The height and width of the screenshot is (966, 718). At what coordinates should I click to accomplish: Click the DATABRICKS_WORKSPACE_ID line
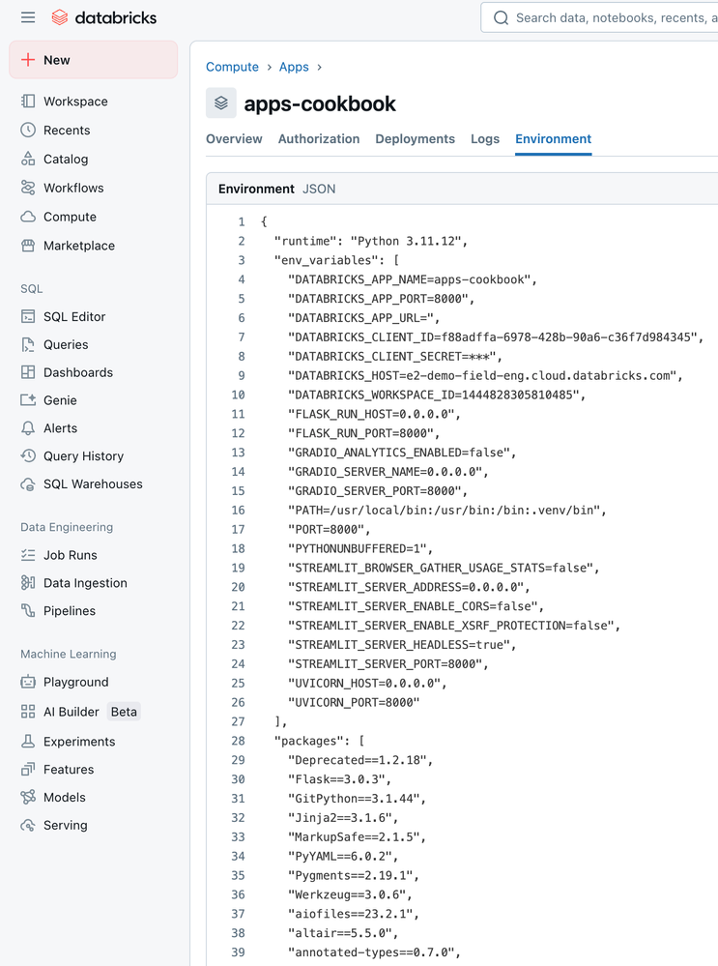(x=437, y=395)
